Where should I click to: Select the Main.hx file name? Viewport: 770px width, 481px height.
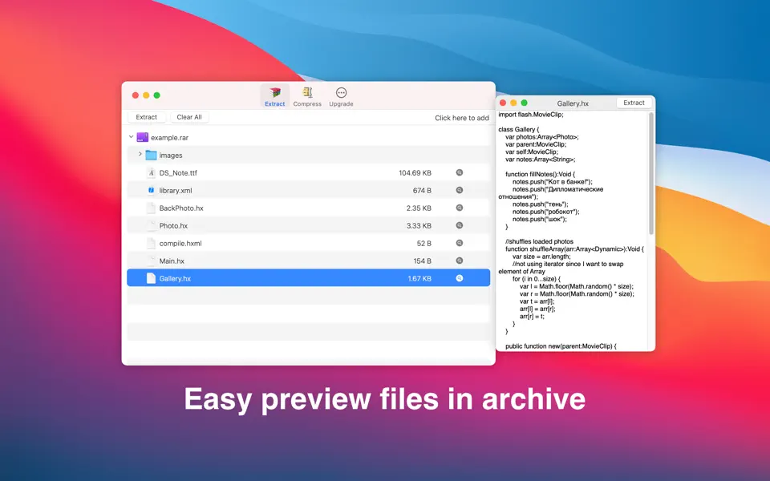coord(172,261)
